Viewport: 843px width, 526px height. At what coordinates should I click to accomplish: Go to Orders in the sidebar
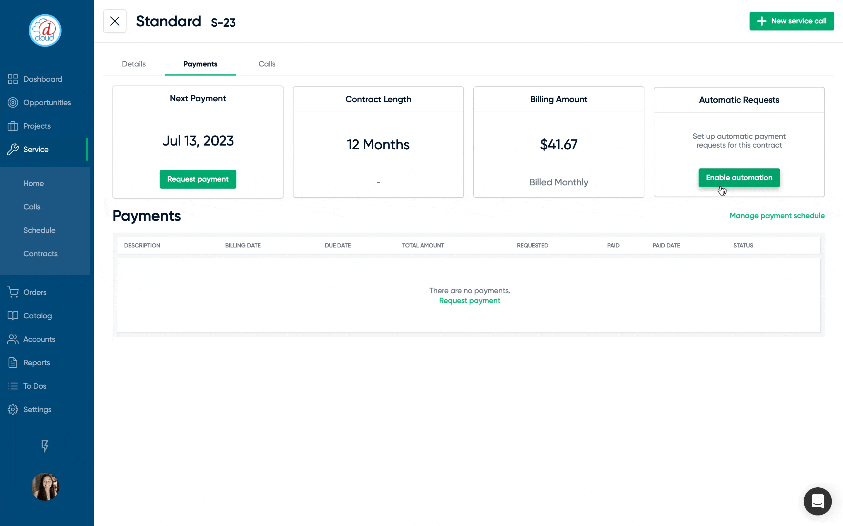point(35,292)
